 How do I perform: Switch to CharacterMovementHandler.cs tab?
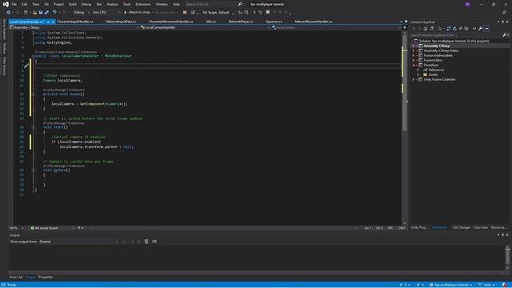pos(170,22)
